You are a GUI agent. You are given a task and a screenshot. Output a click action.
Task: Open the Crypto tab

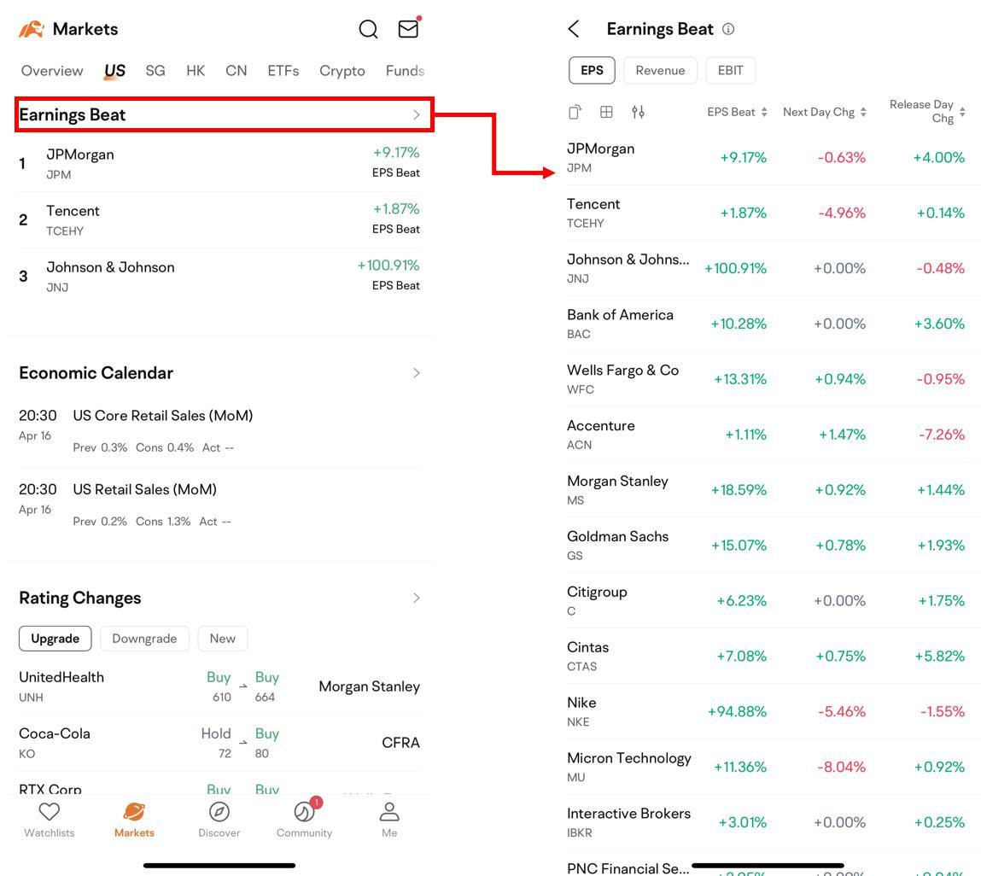click(x=342, y=71)
